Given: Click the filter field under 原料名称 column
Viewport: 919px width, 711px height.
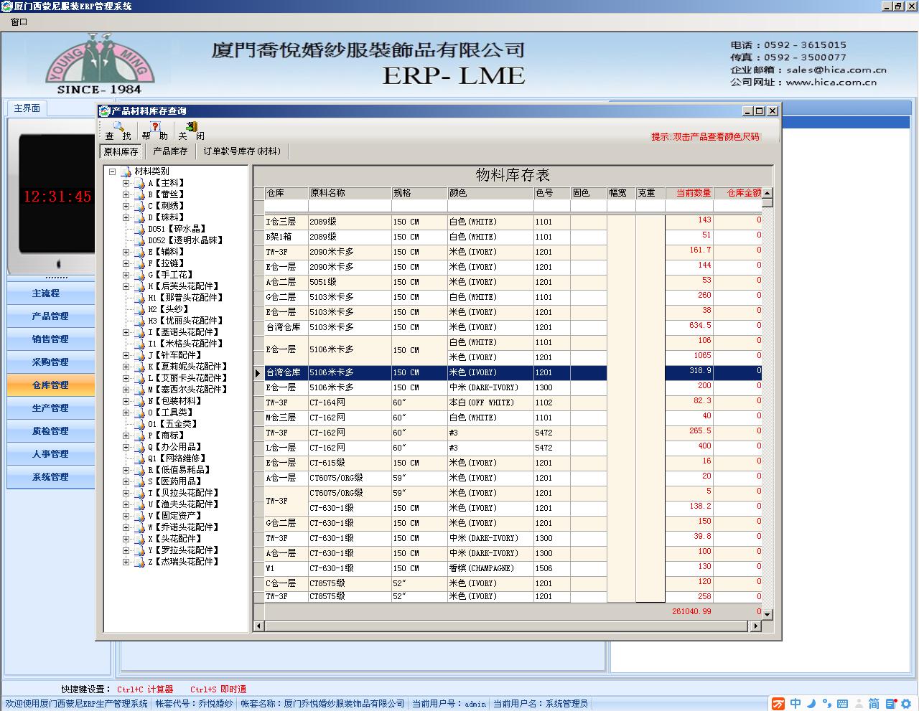Looking at the screenshot, I should 349,206.
